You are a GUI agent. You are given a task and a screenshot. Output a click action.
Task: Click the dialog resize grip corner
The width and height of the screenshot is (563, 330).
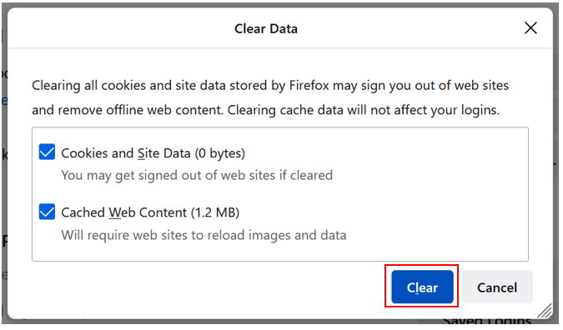pyautogui.click(x=545, y=311)
